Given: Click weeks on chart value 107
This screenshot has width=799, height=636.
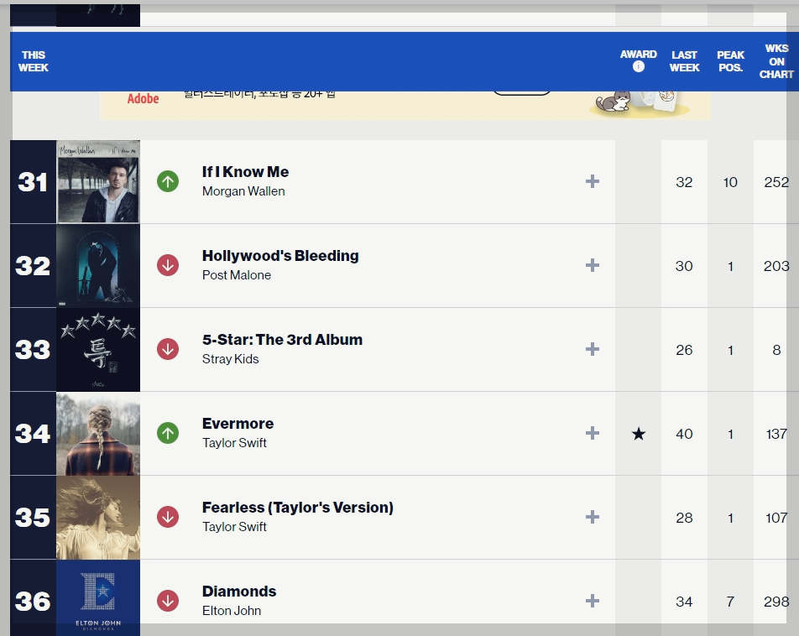Looking at the screenshot, I should point(776,518).
